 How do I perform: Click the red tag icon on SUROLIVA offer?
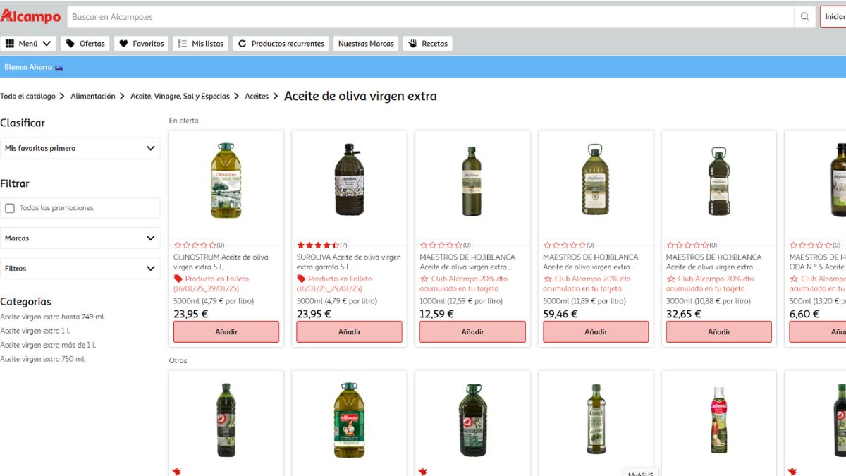pyautogui.click(x=301, y=279)
